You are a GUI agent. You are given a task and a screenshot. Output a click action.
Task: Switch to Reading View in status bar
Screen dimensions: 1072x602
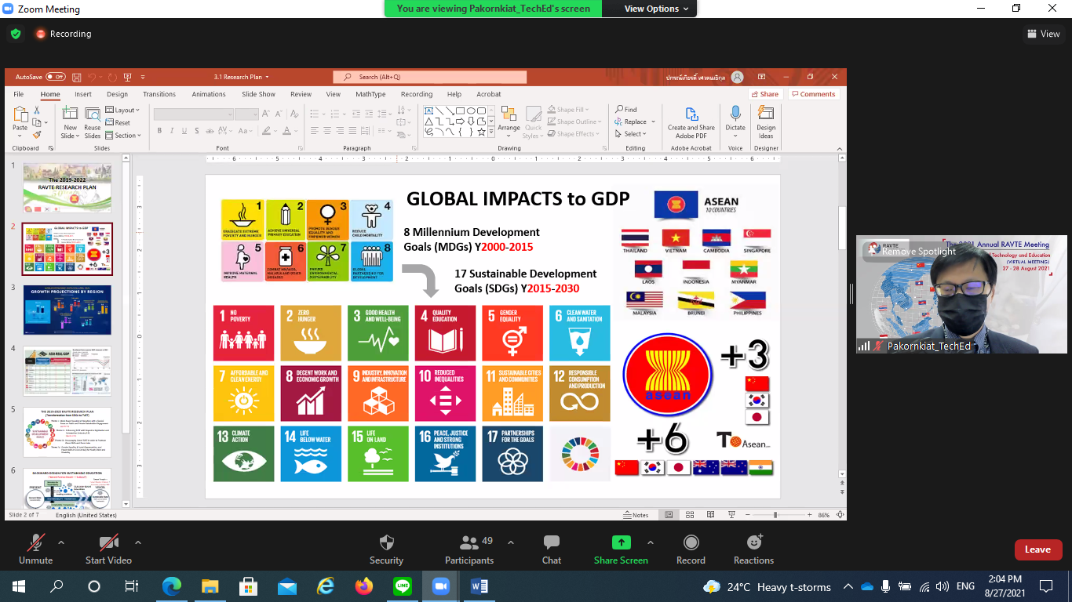[x=709, y=515]
